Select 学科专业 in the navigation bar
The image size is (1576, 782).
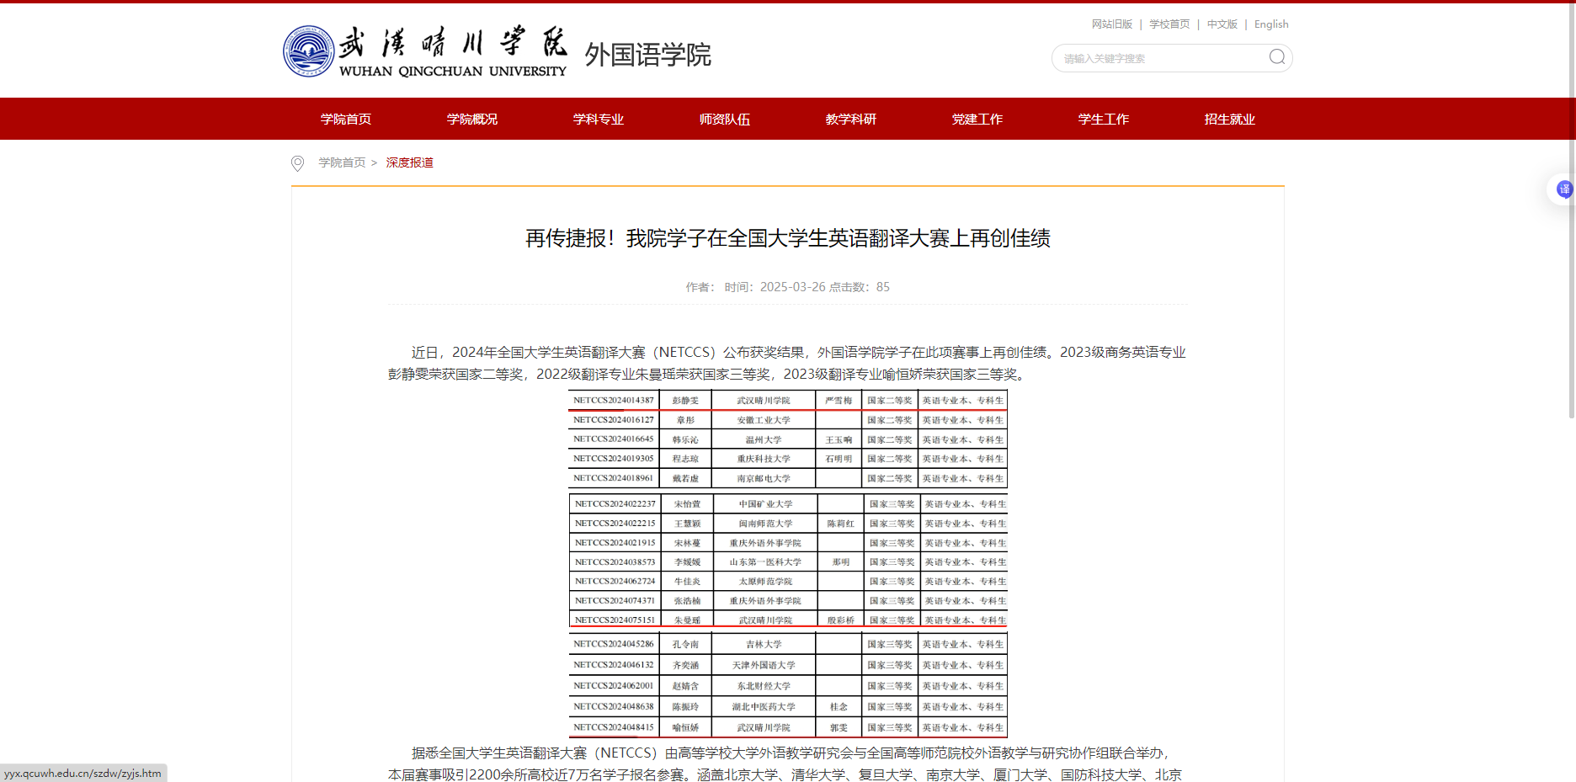click(599, 120)
